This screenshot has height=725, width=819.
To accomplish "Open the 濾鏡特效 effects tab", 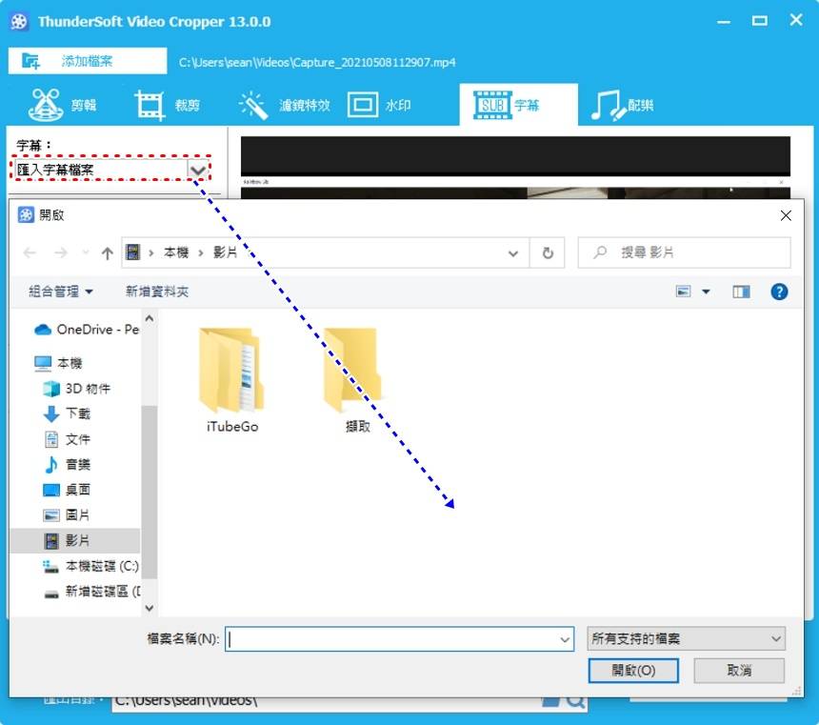I will pos(284,105).
